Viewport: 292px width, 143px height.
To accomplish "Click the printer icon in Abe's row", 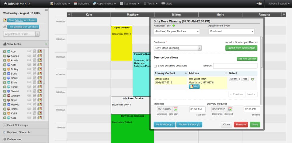I will [34, 51].
